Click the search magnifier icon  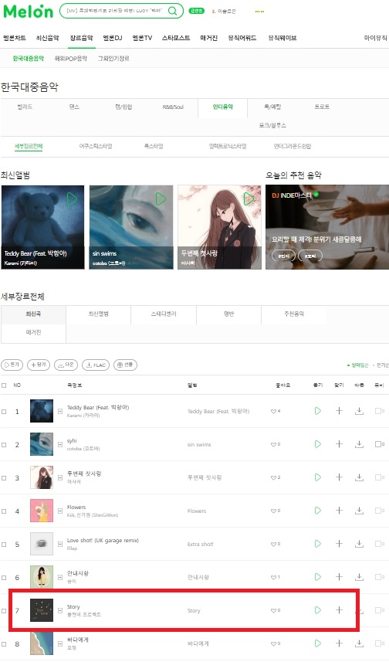[173, 11]
